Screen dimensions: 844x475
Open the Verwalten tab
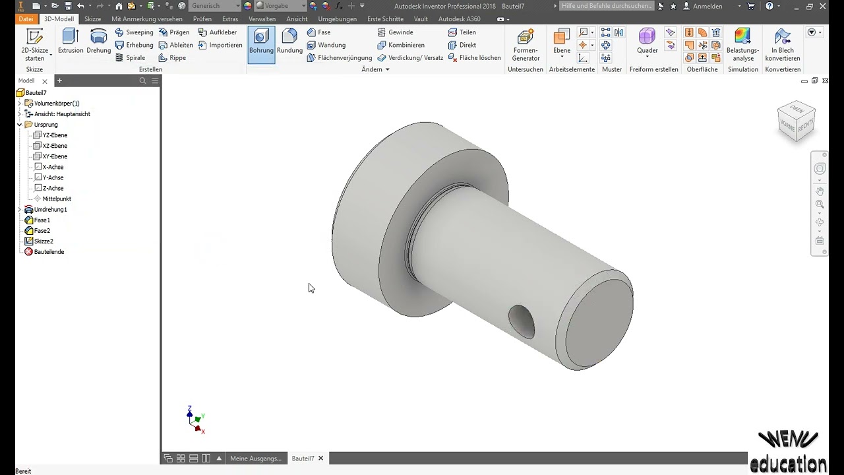(262, 19)
